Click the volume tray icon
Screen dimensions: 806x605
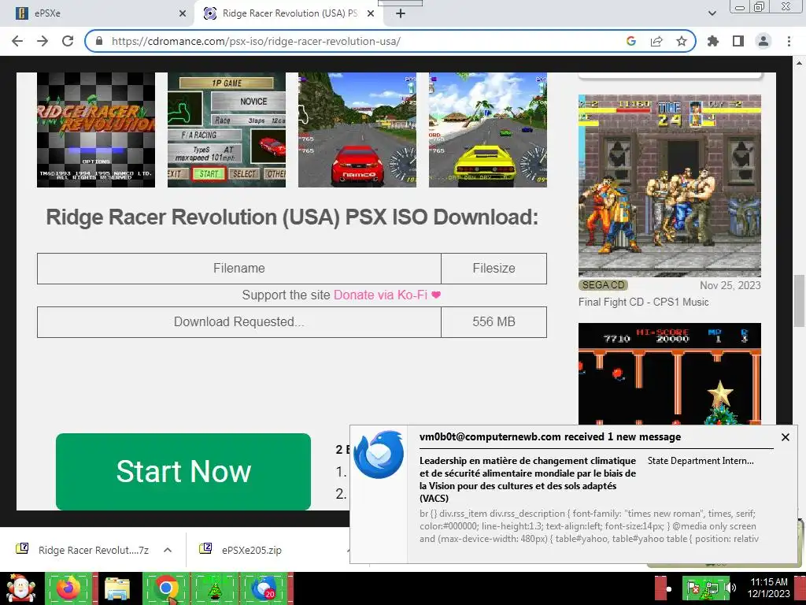coord(730,588)
